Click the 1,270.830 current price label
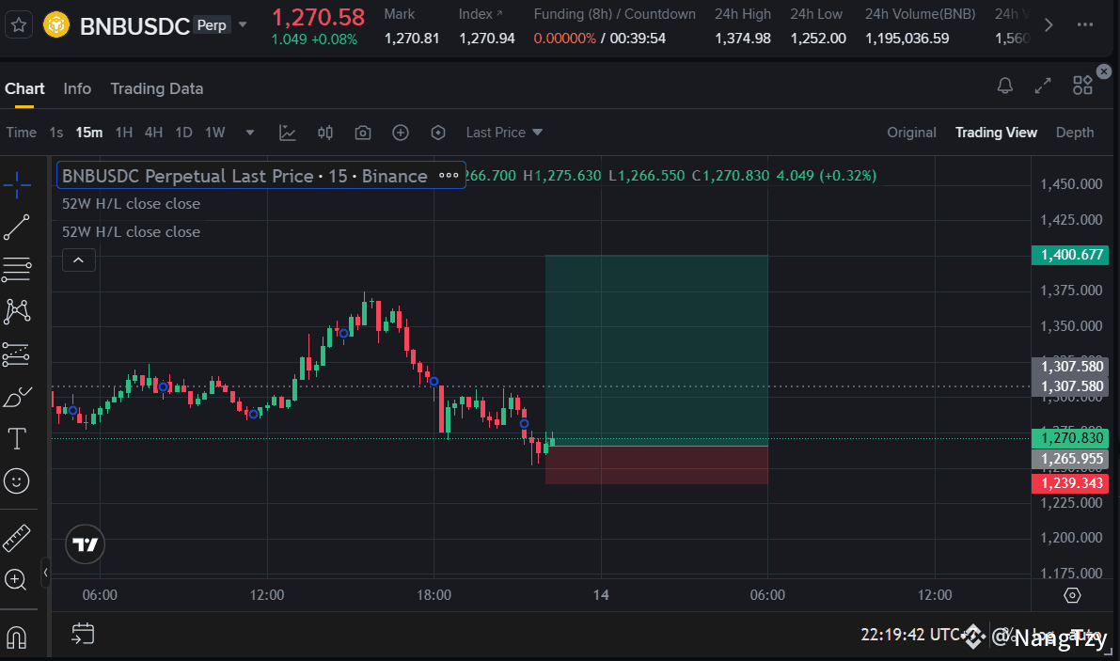The image size is (1120, 661). coord(1070,437)
